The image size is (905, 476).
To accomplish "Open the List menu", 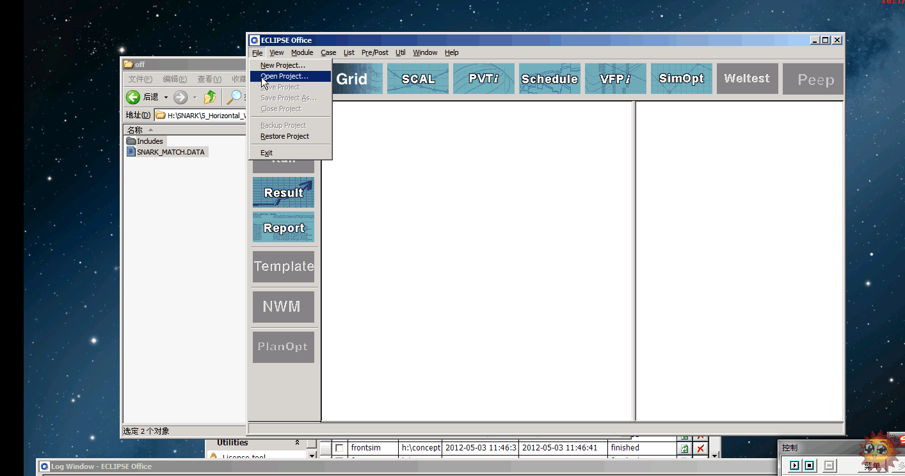I will pos(349,52).
